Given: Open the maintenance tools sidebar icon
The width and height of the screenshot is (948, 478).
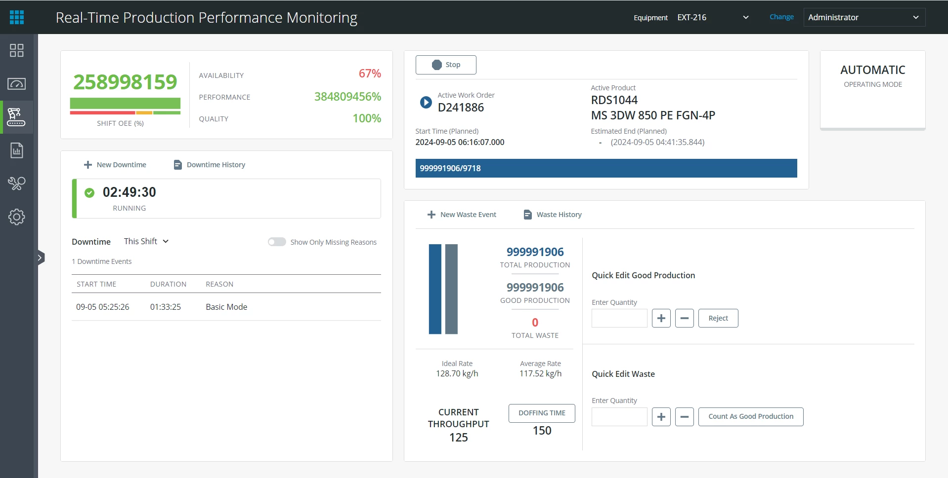Looking at the screenshot, I should [x=17, y=184].
